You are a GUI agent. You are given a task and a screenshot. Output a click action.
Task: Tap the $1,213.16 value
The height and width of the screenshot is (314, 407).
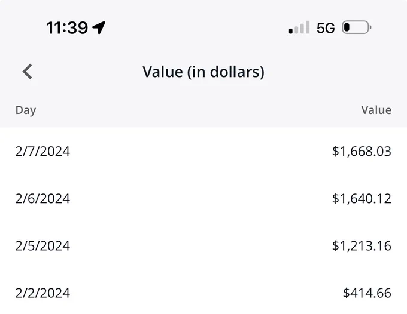click(362, 246)
